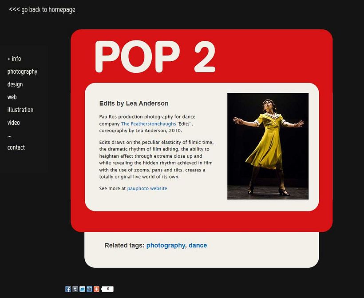Go to the video section
Screen dimensions: 364x298
click(x=13, y=123)
